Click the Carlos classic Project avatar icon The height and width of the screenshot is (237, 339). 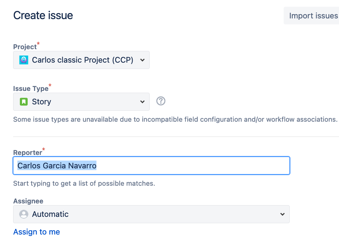24,60
